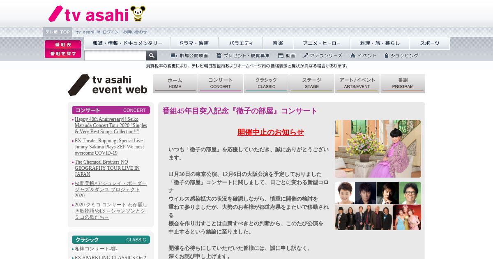
Task: Open アニメ・ヒーロー menu
Action: (321, 43)
